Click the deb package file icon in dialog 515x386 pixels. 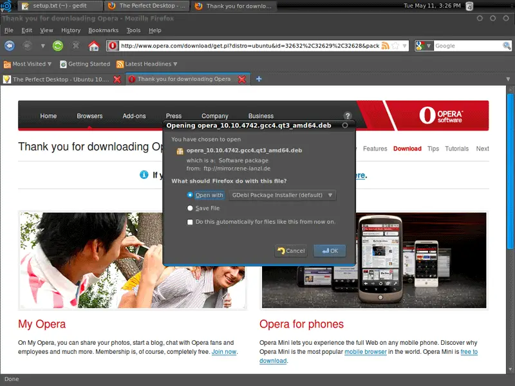tap(180, 151)
